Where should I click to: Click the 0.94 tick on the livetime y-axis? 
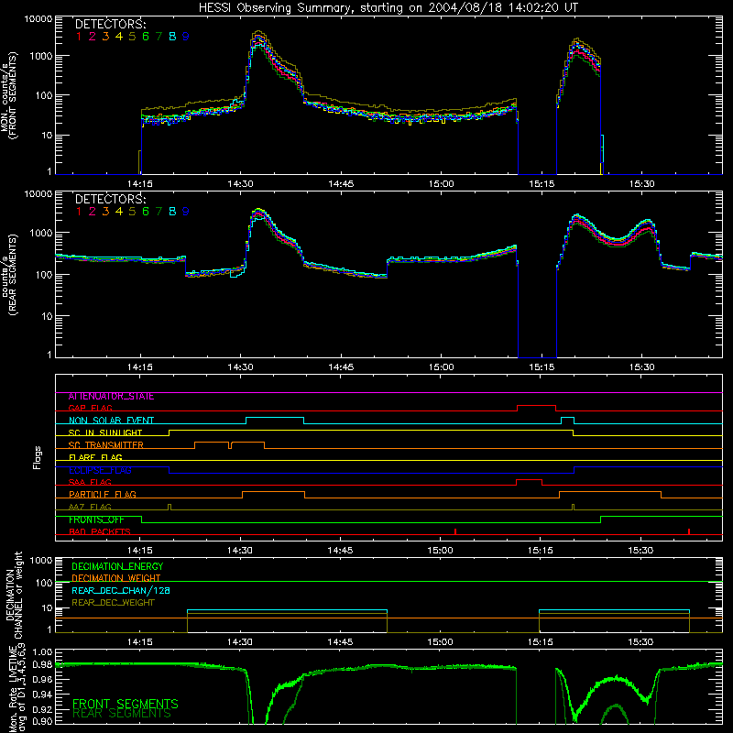[42, 695]
